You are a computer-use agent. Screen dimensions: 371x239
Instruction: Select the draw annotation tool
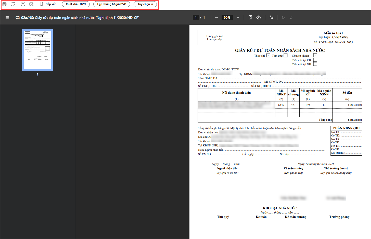pos(271,17)
